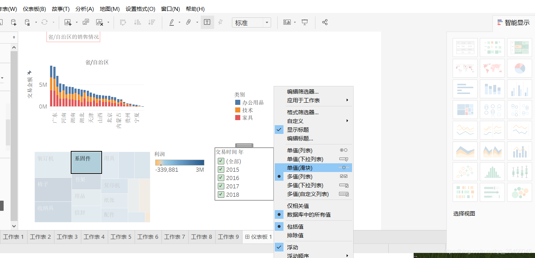Open dropdown arrow beside show/hide cards icon

pyautogui.click(x=295, y=22)
